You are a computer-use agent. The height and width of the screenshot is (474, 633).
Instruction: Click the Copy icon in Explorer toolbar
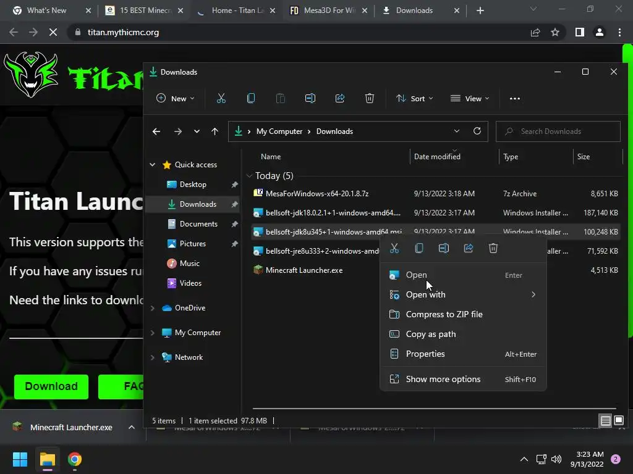pos(251,98)
